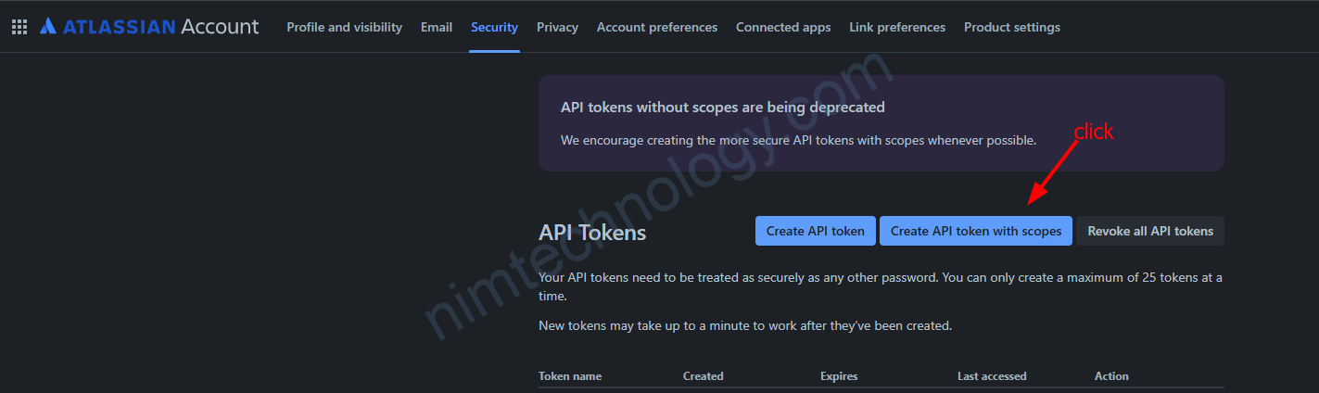Click the Last accessed column header
This screenshot has height=393, width=1319.
992,376
